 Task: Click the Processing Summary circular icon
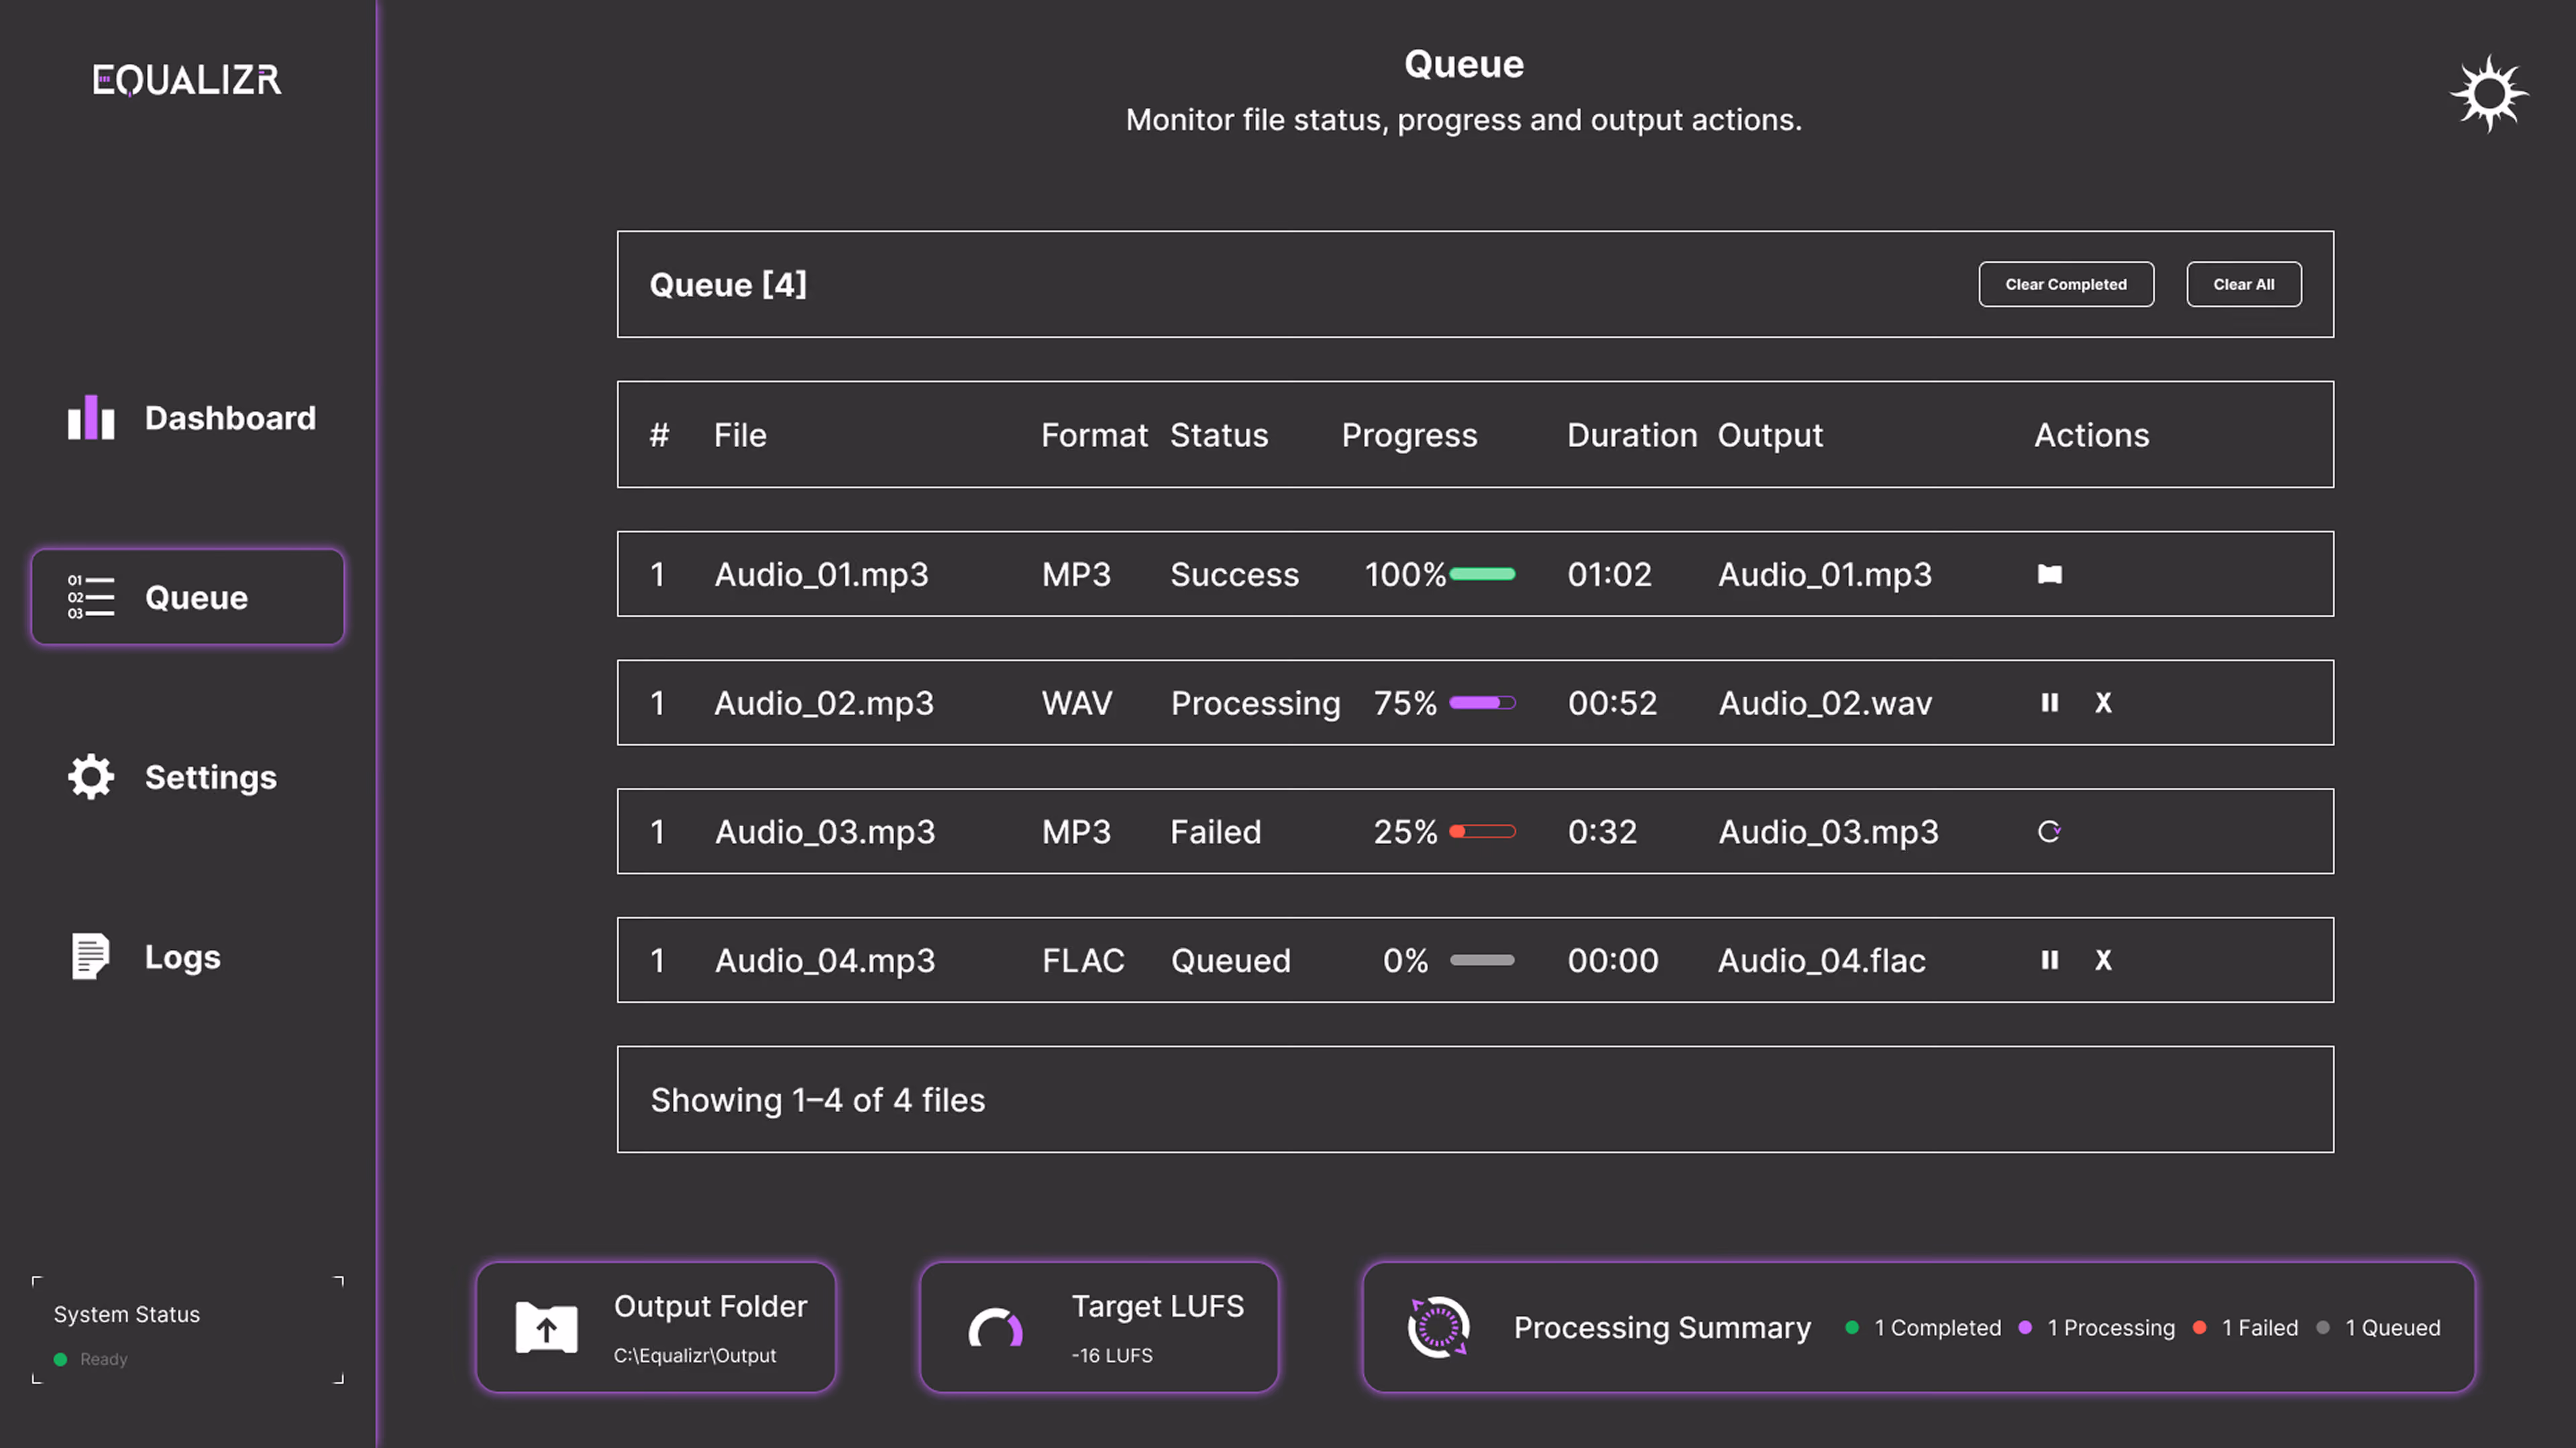pos(1438,1327)
